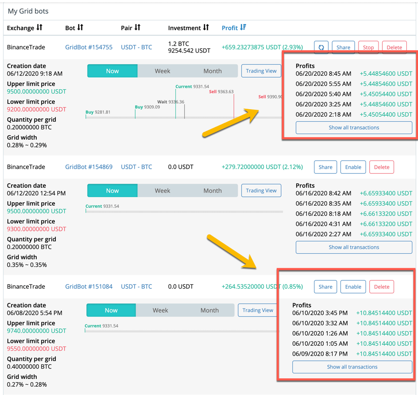Select Week view for GridBot #154755
Screen dimensions: 418x395
[163, 71]
